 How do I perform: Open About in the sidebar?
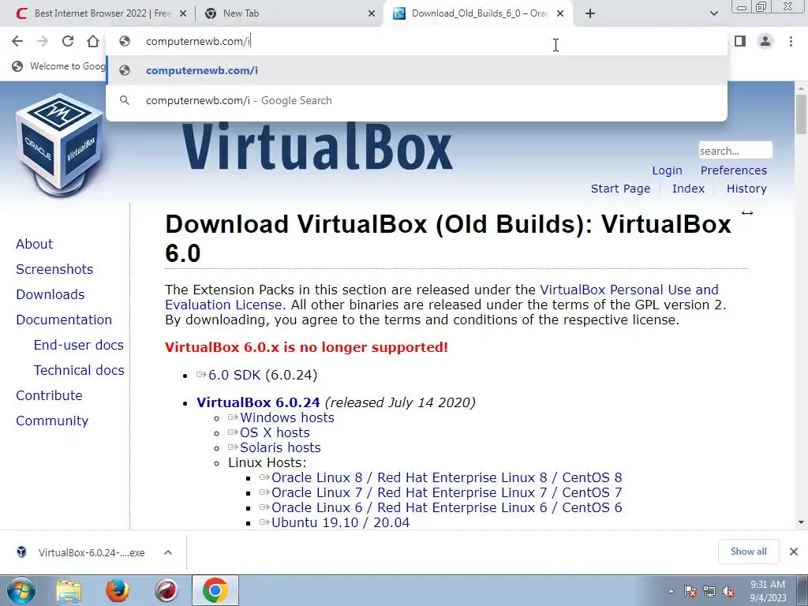(35, 244)
